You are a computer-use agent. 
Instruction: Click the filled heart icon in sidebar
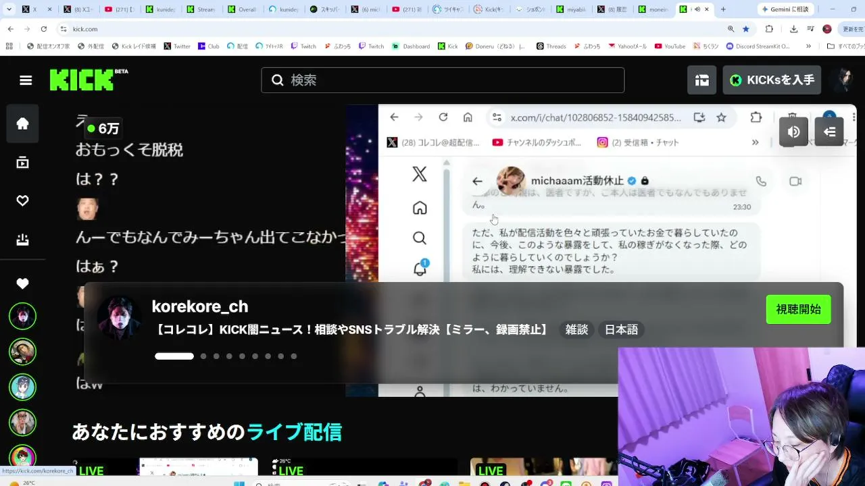coord(23,284)
